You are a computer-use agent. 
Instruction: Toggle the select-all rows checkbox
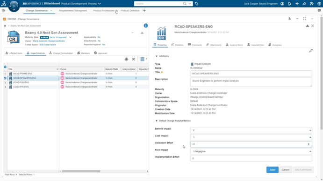5,67
